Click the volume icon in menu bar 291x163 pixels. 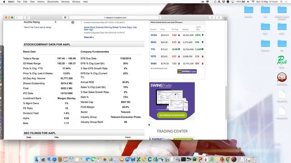[x=248, y=2]
